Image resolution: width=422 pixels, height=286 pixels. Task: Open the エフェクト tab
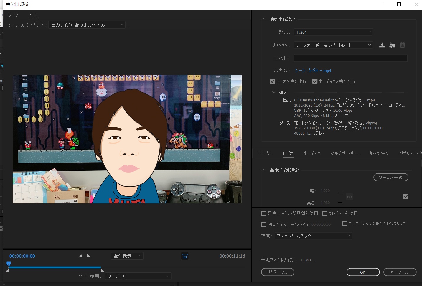pos(265,153)
